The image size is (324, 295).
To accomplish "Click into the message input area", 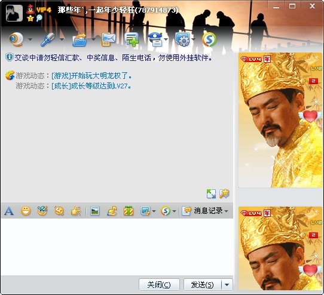I will pyautogui.click(x=117, y=247).
